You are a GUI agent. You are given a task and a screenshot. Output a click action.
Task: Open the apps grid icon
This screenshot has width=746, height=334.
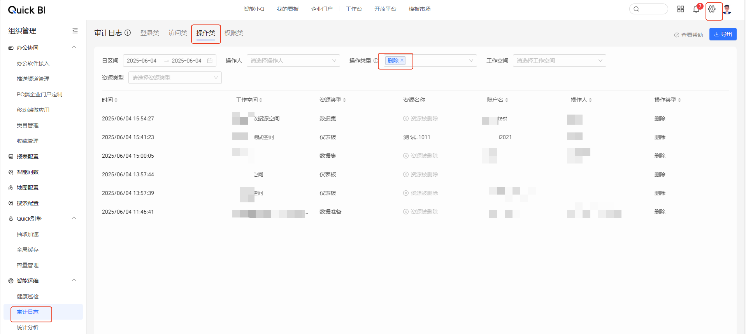681,9
